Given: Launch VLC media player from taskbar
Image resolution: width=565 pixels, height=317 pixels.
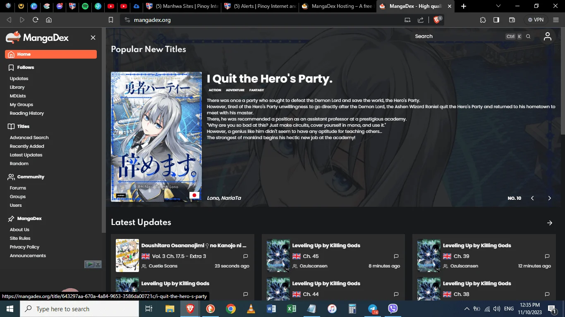Looking at the screenshot, I should tap(251, 309).
